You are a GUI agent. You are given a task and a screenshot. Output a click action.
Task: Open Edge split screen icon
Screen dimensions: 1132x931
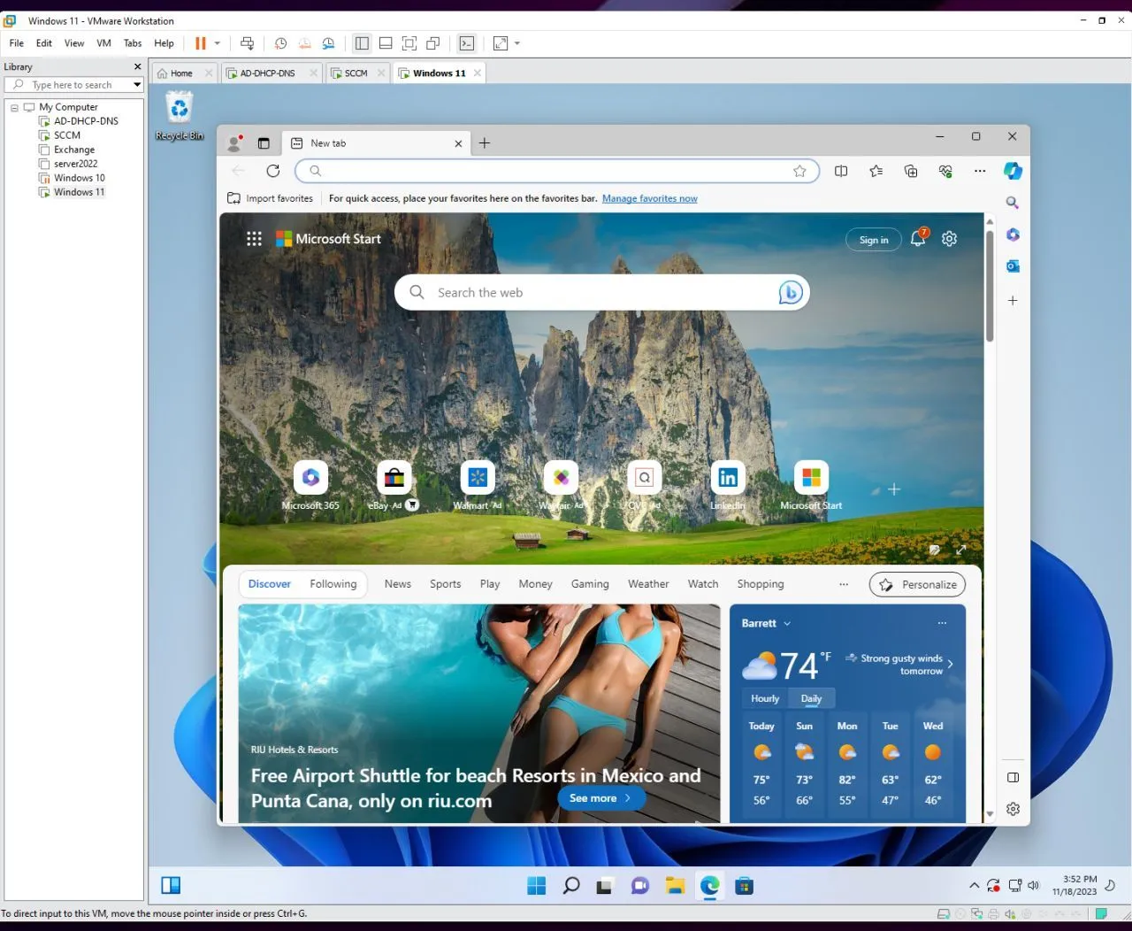click(841, 171)
